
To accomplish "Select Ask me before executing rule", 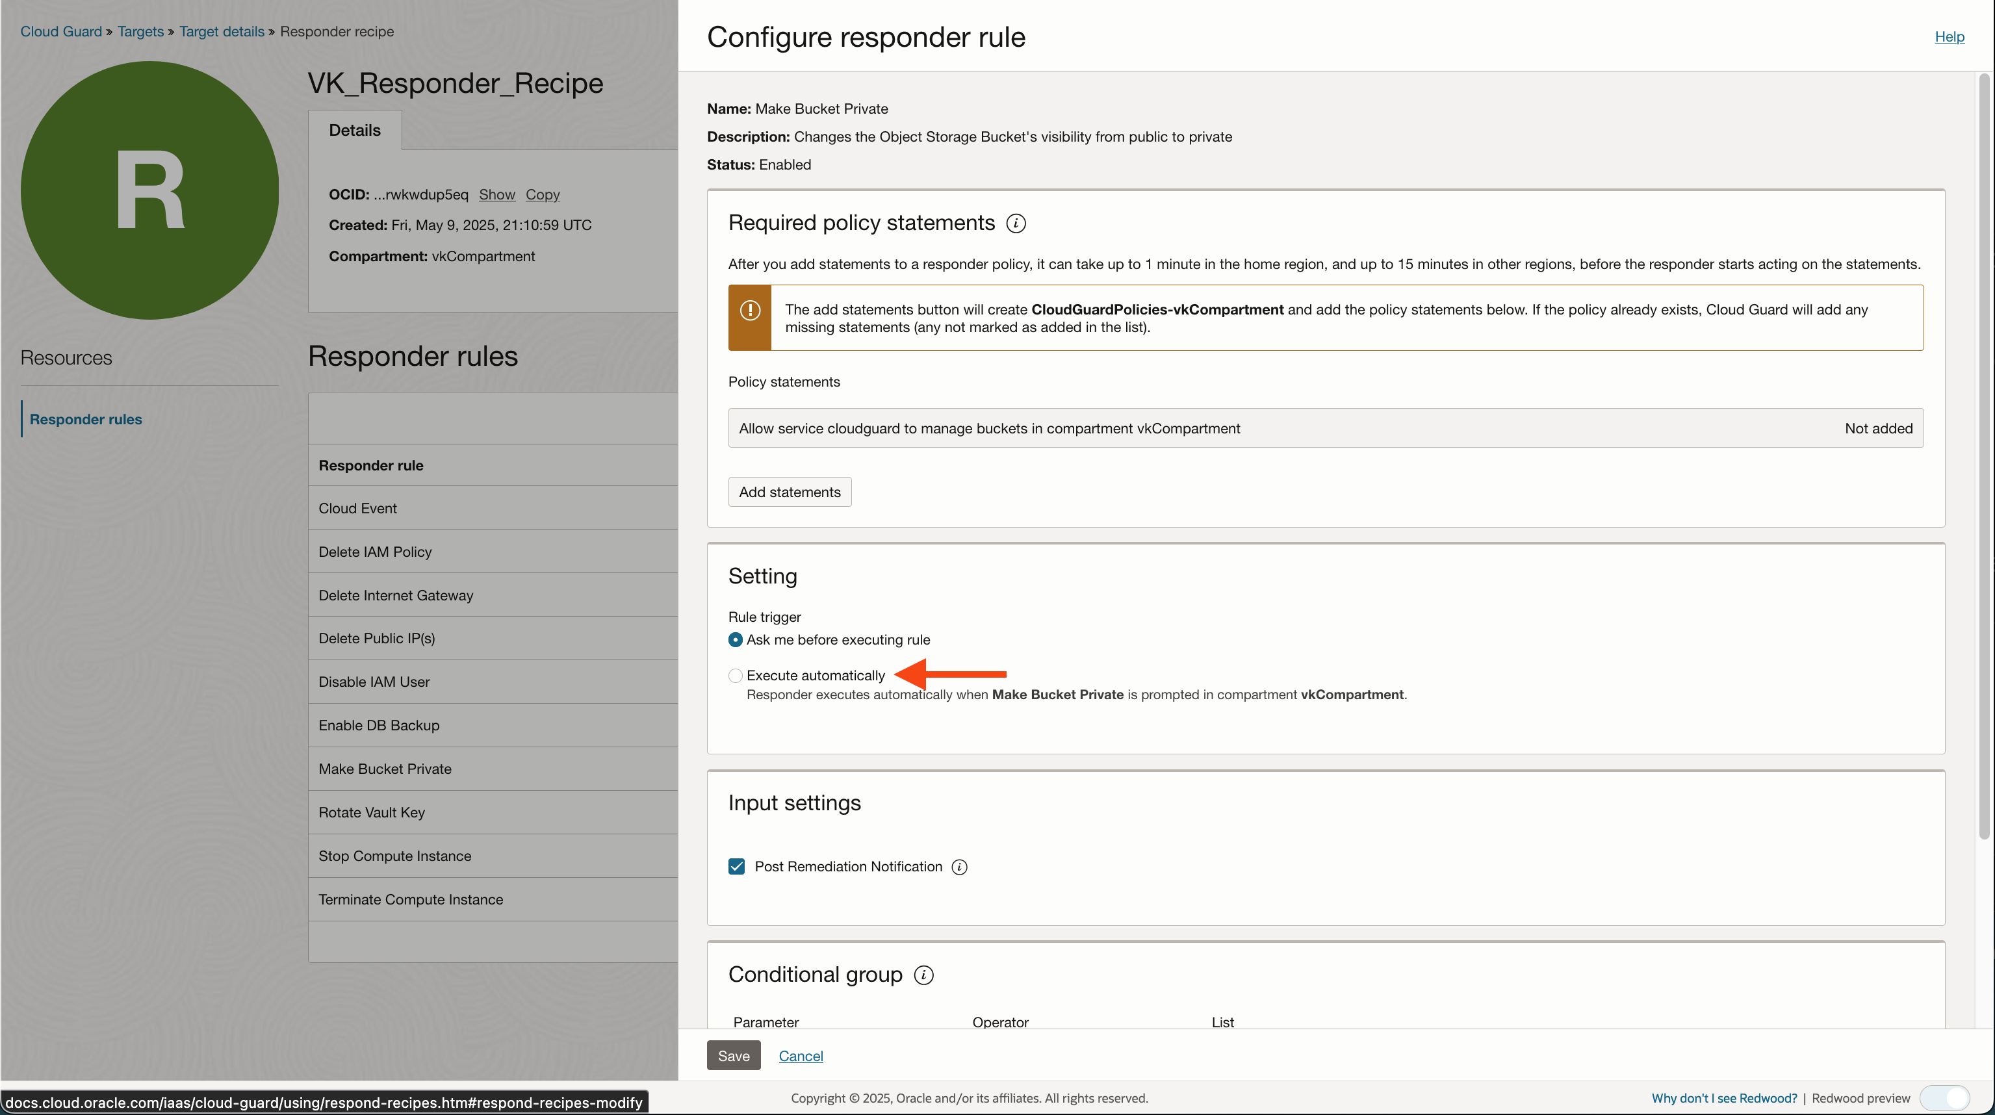I will [734, 639].
